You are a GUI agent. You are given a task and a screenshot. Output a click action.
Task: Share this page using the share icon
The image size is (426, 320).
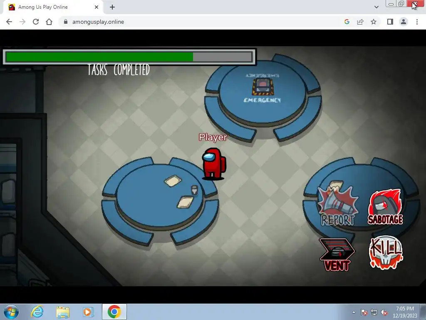pyautogui.click(x=360, y=22)
